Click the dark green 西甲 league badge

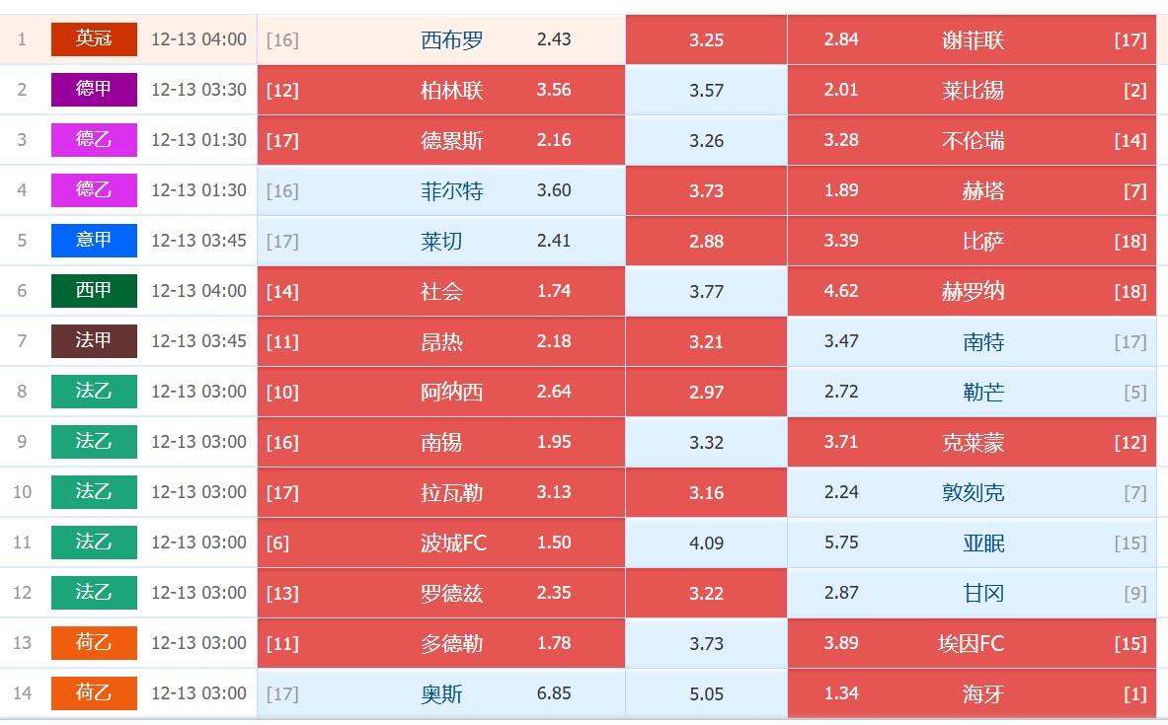coord(94,291)
